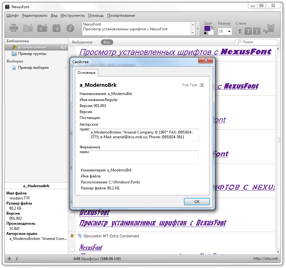This screenshot has height=268, width=286.
Task: Open the Вид menu
Action: point(54,15)
